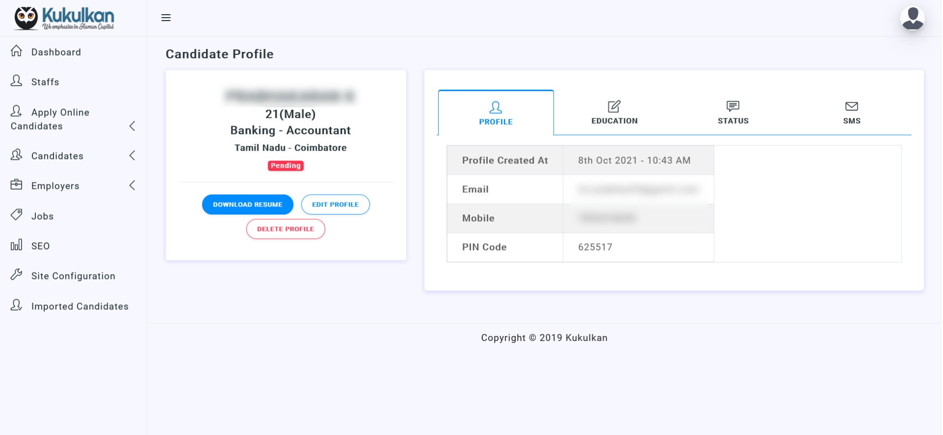The width and height of the screenshot is (943, 435).
Task: Switch to the Education tab
Action: [614, 113]
